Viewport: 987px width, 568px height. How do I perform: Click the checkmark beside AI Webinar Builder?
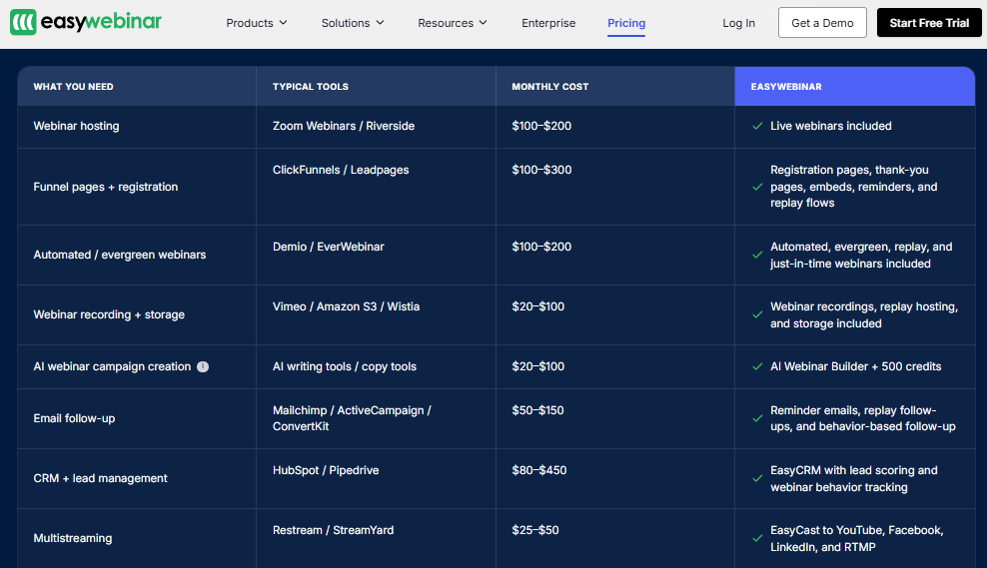point(757,366)
